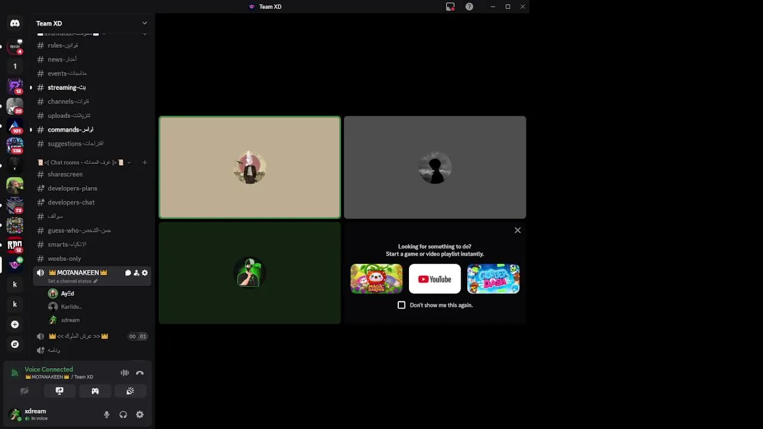Open Discord help question mark icon
Viewport: 763px width, 429px height.
(469, 7)
